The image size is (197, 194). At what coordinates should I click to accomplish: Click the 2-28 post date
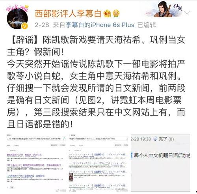pos(42,25)
